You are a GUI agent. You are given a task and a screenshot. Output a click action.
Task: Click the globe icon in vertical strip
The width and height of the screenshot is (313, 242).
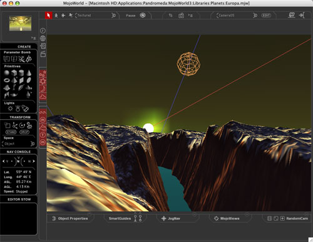tap(43, 38)
